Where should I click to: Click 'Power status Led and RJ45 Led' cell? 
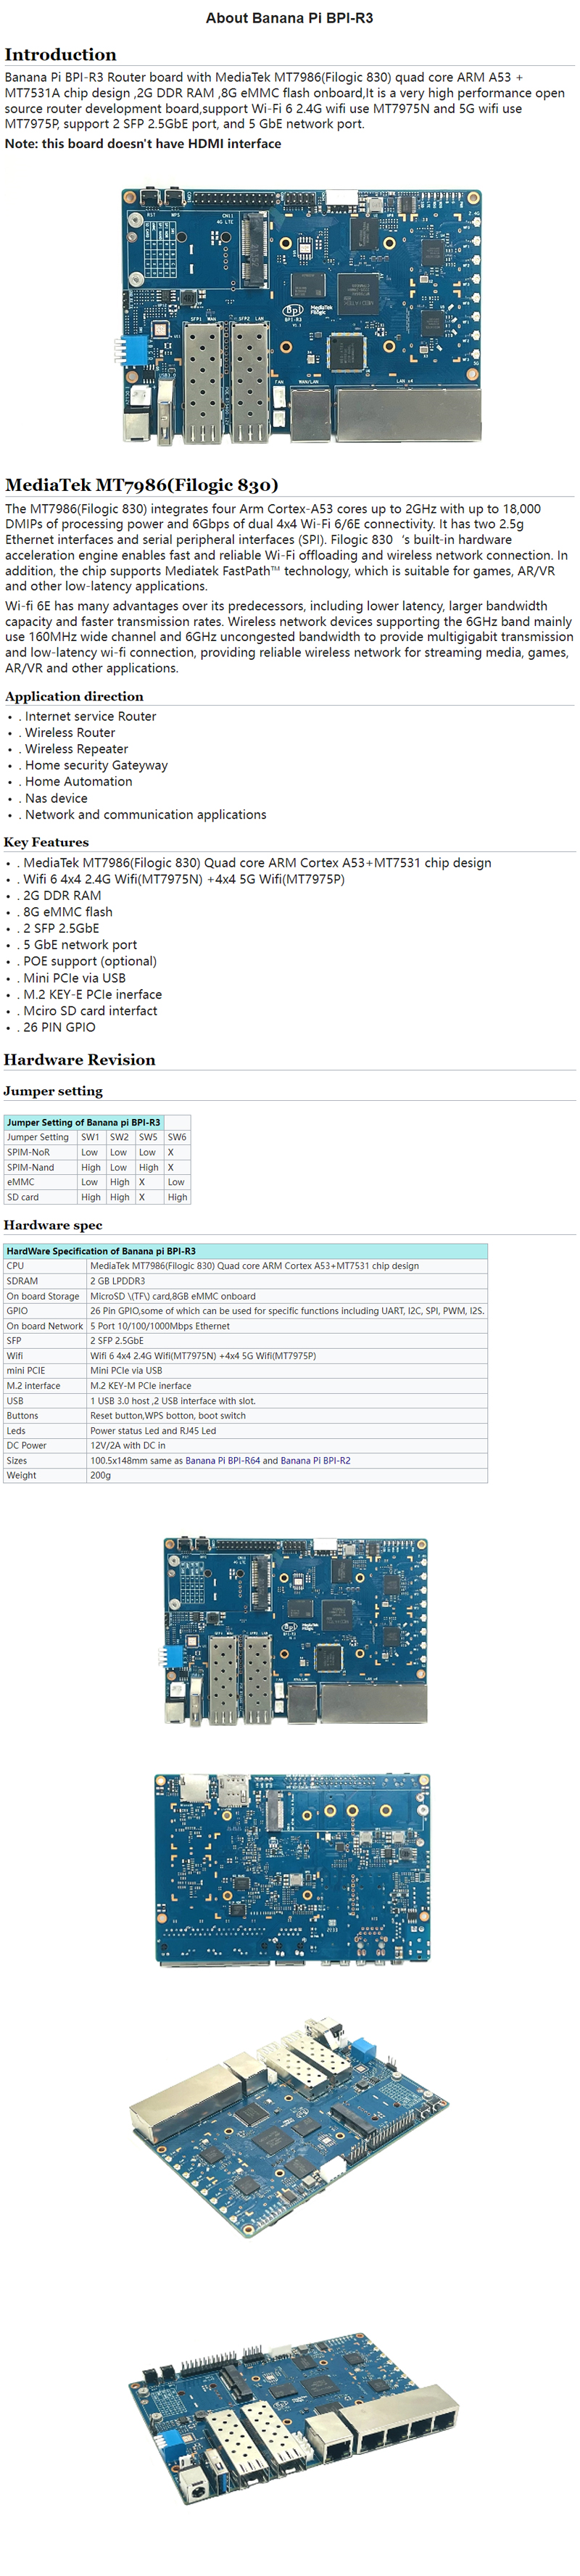[287, 1431]
